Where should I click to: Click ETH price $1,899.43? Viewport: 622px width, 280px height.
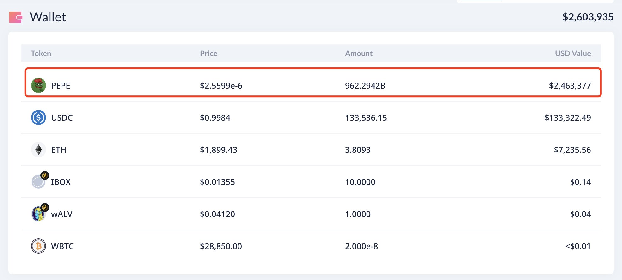219,150
